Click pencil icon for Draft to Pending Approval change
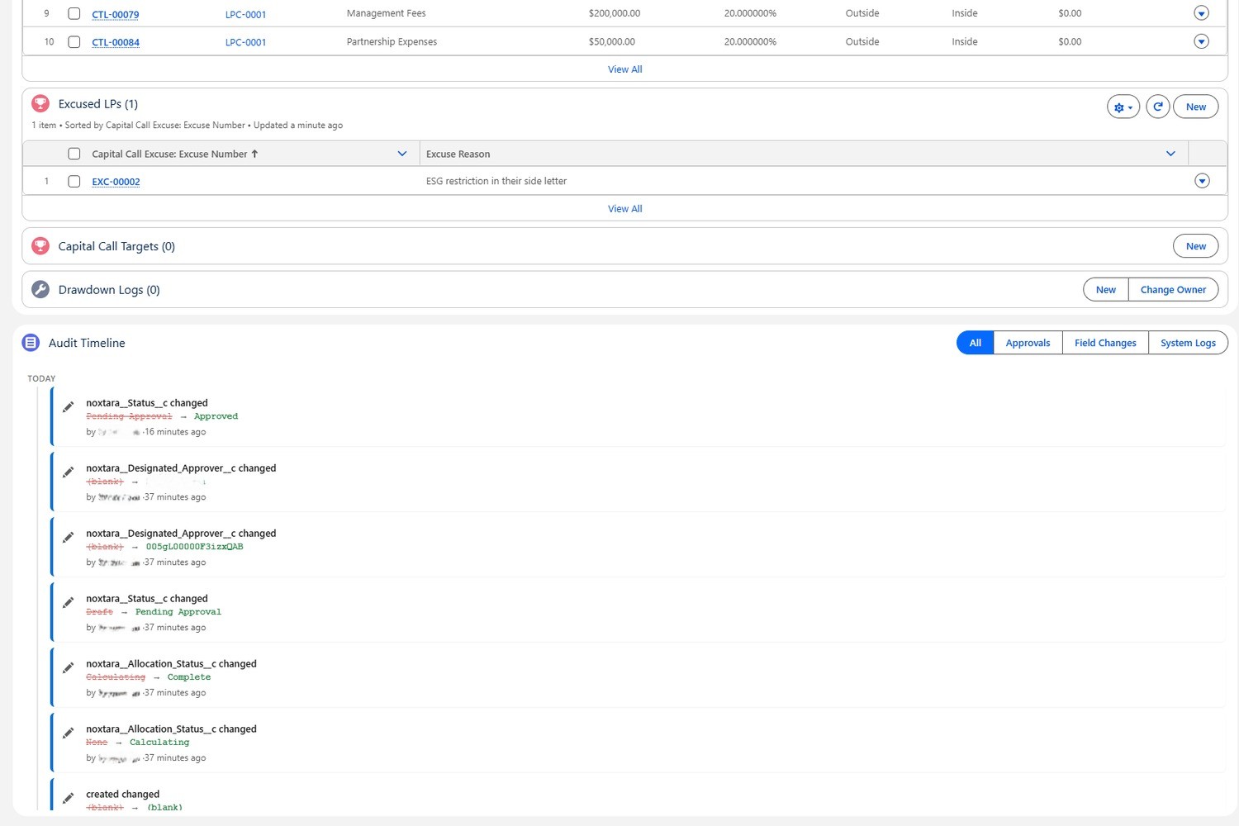The height and width of the screenshot is (826, 1239). point(69,602)
